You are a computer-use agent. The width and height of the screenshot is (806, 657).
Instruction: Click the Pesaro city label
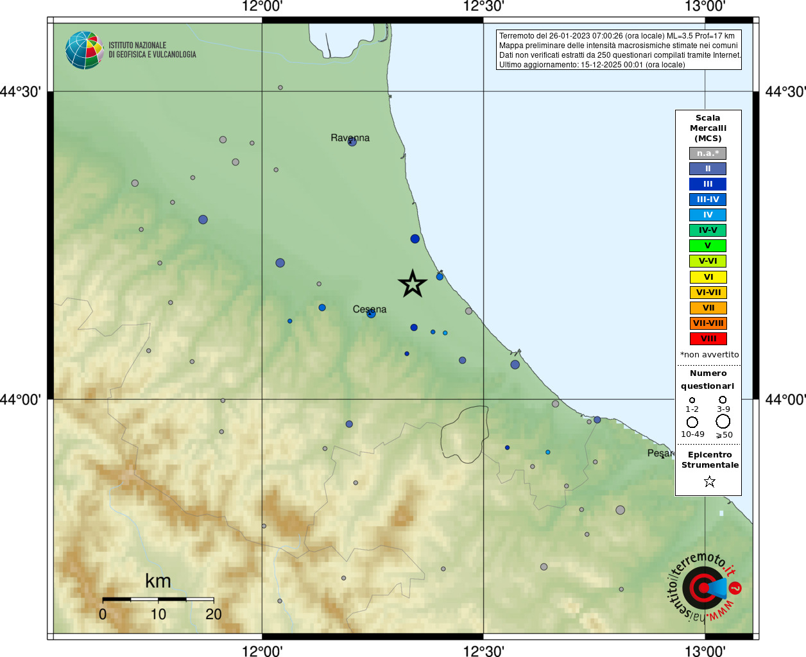tap(660, 453)
